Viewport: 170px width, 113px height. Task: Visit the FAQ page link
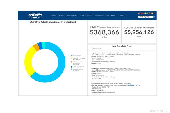pos(107,16)
